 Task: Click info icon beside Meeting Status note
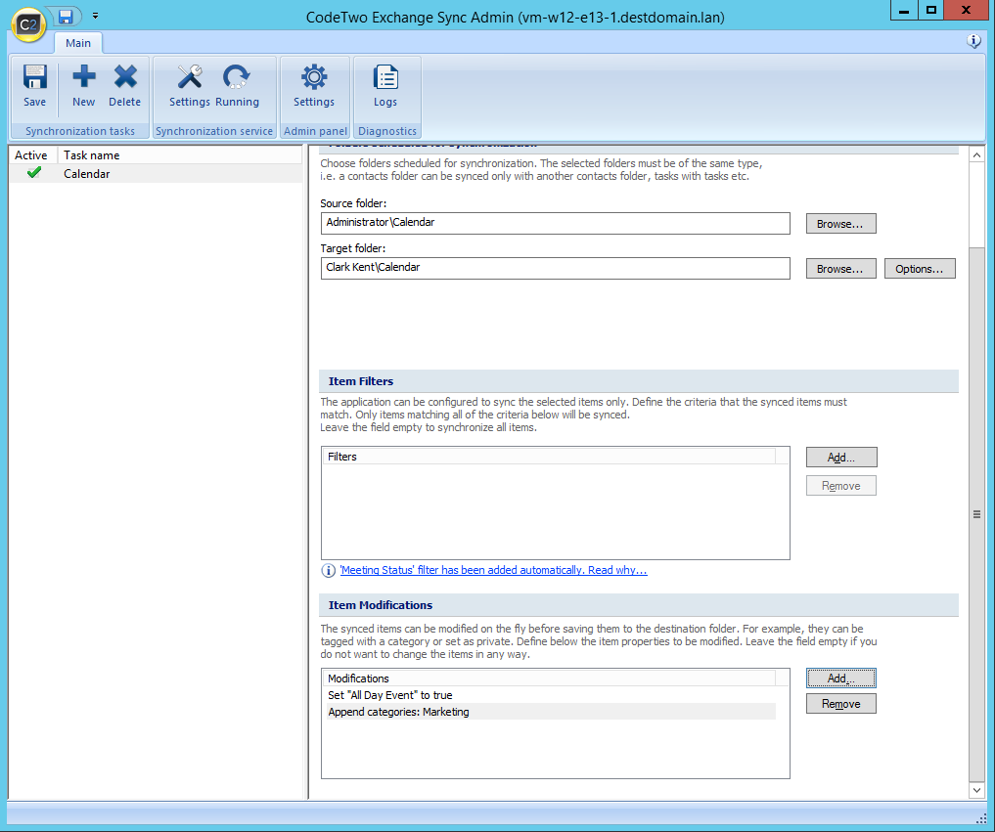click(328, 570)
